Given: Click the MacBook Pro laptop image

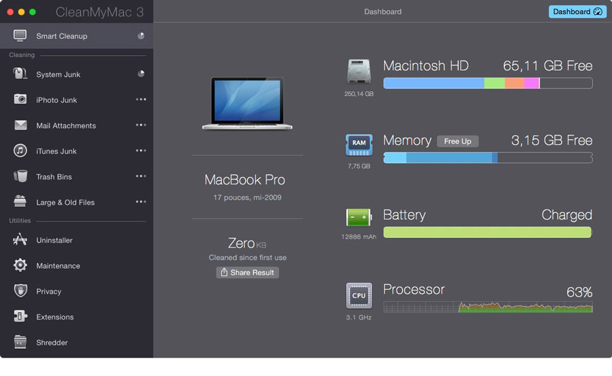Looking at the screenshot, I should 247,103.
